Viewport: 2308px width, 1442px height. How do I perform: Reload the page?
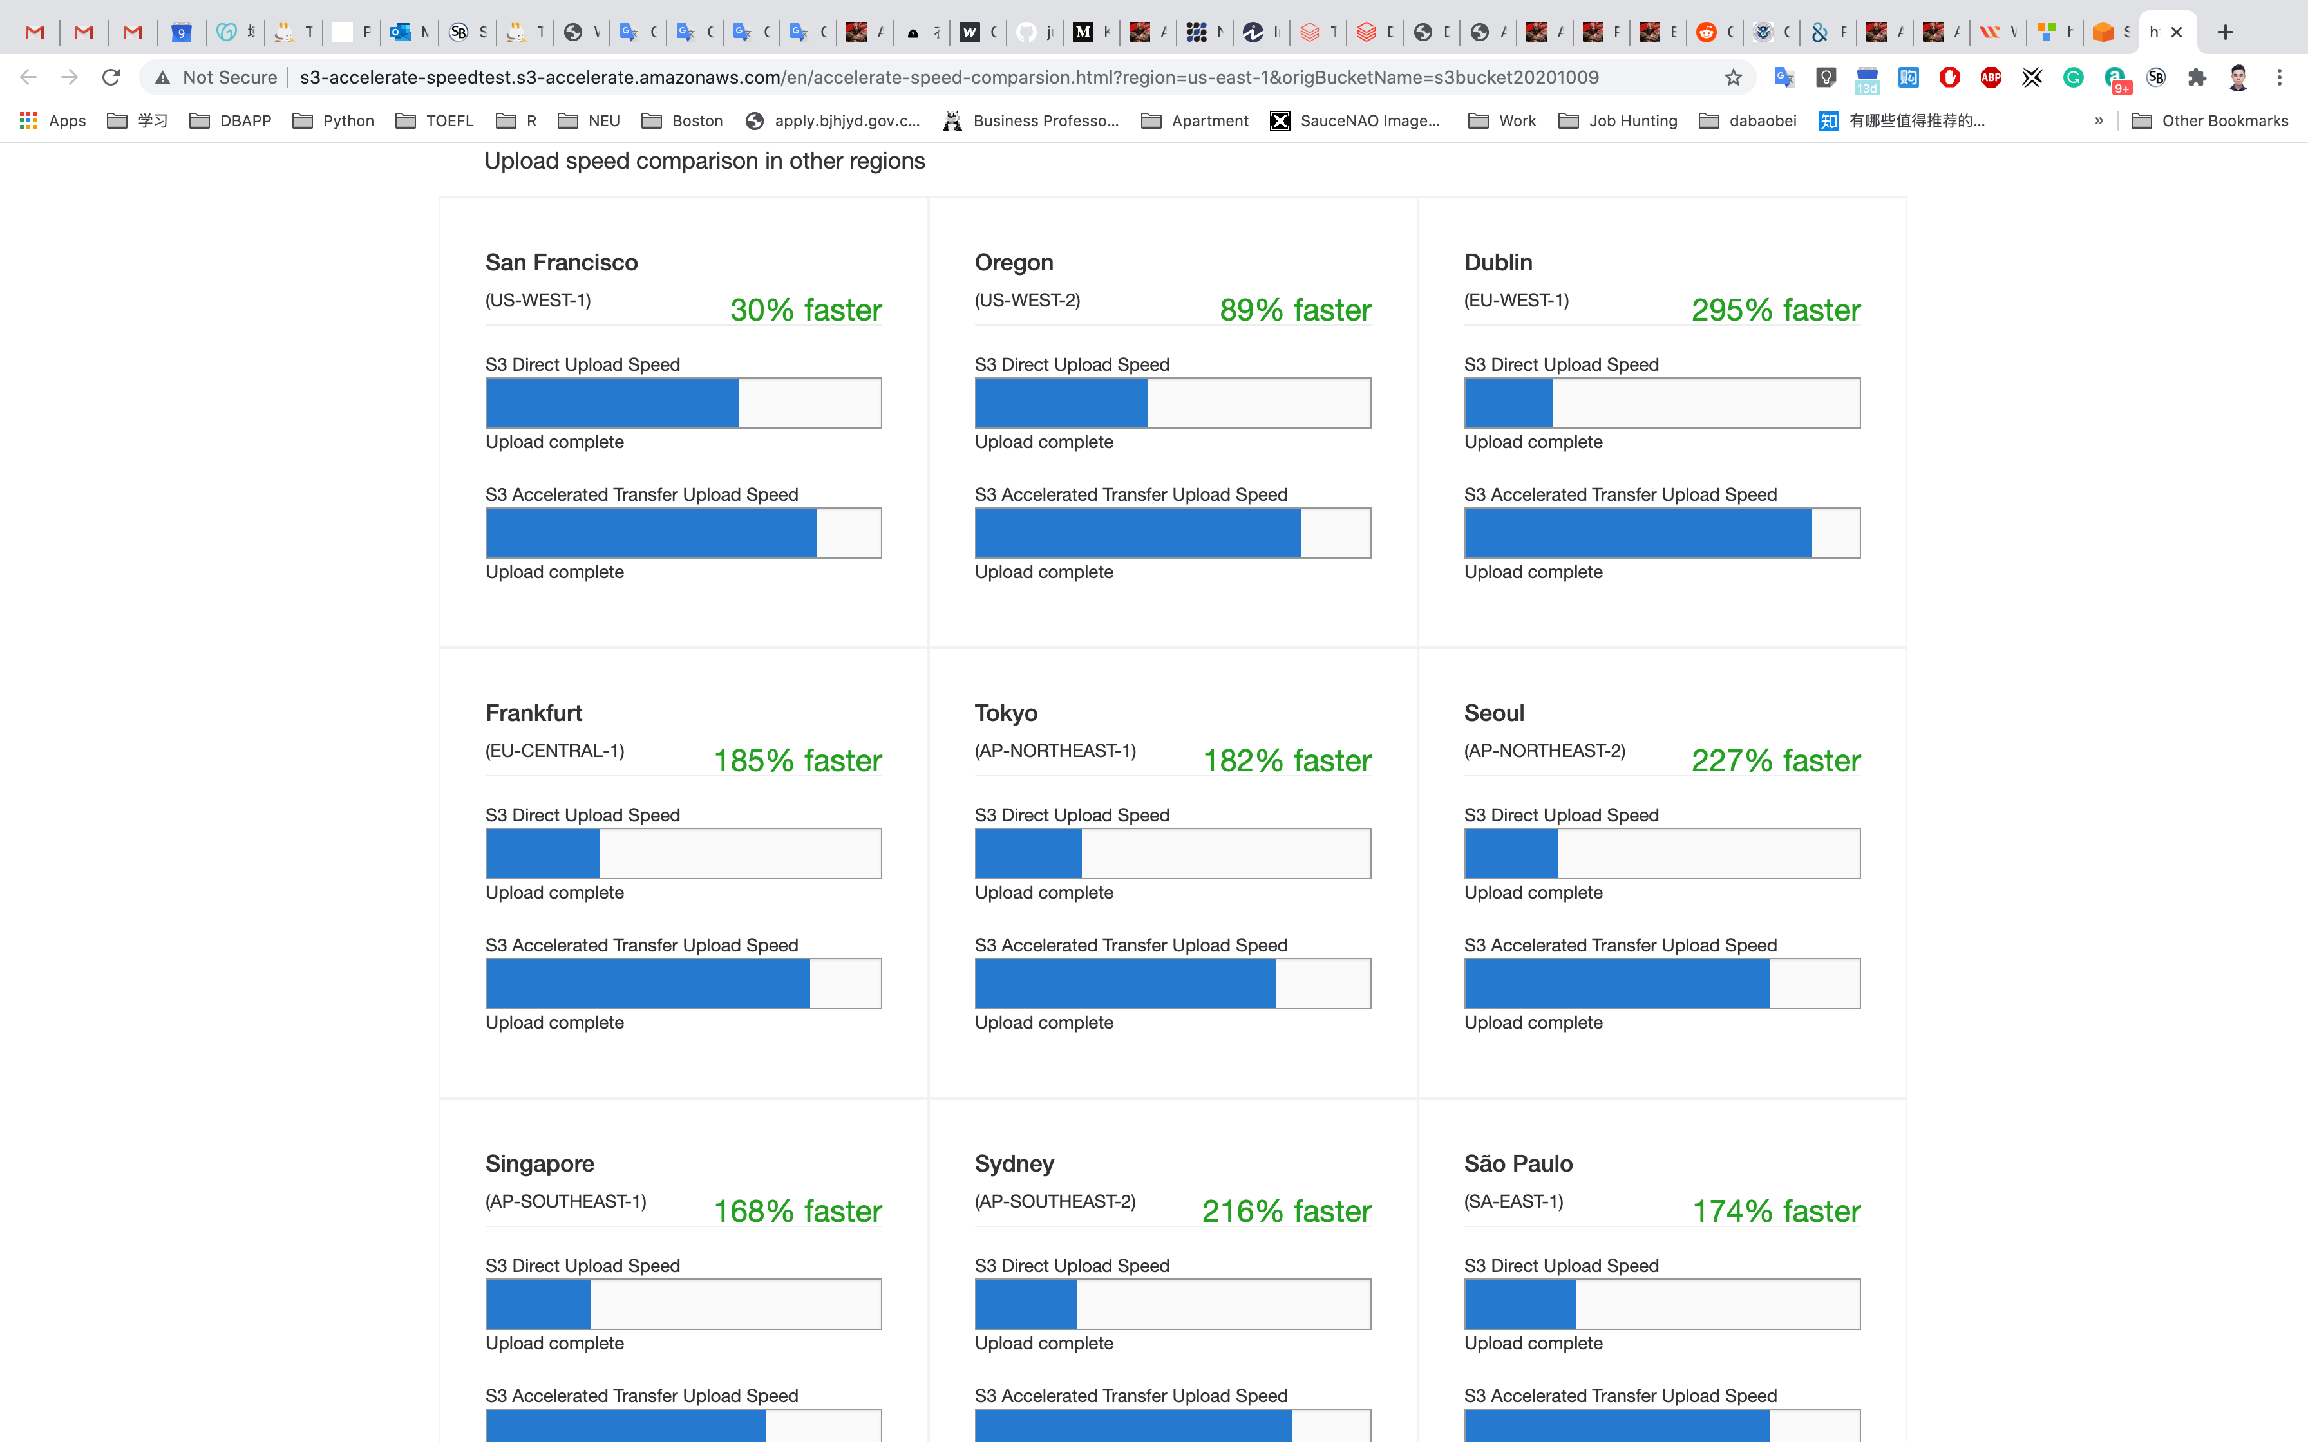pyautogui.click(x=111, y=77)
